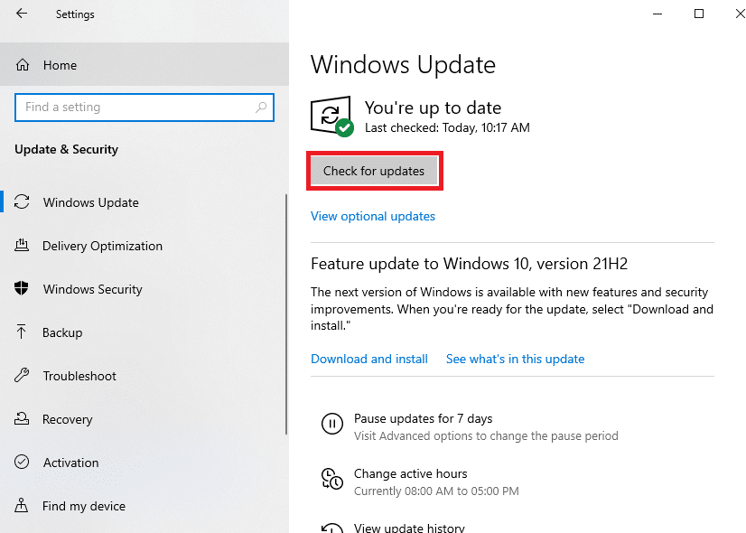
Task: Open View optional updates
Action: pyautogui.click(x=372, y=216)
